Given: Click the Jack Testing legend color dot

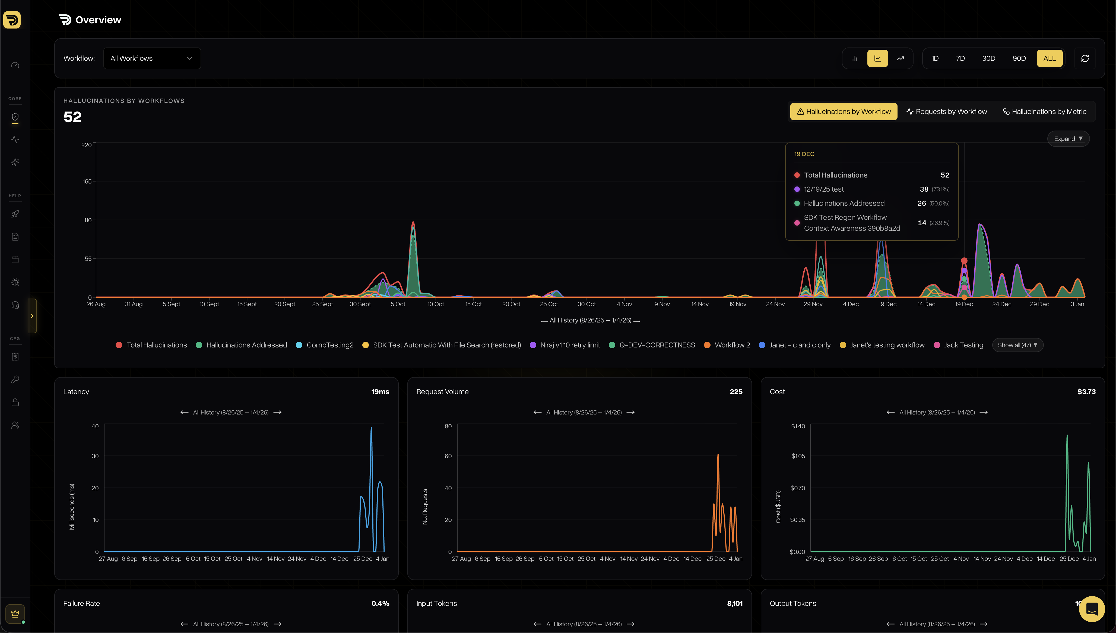Looking at the screenshot, I should 937,345.
